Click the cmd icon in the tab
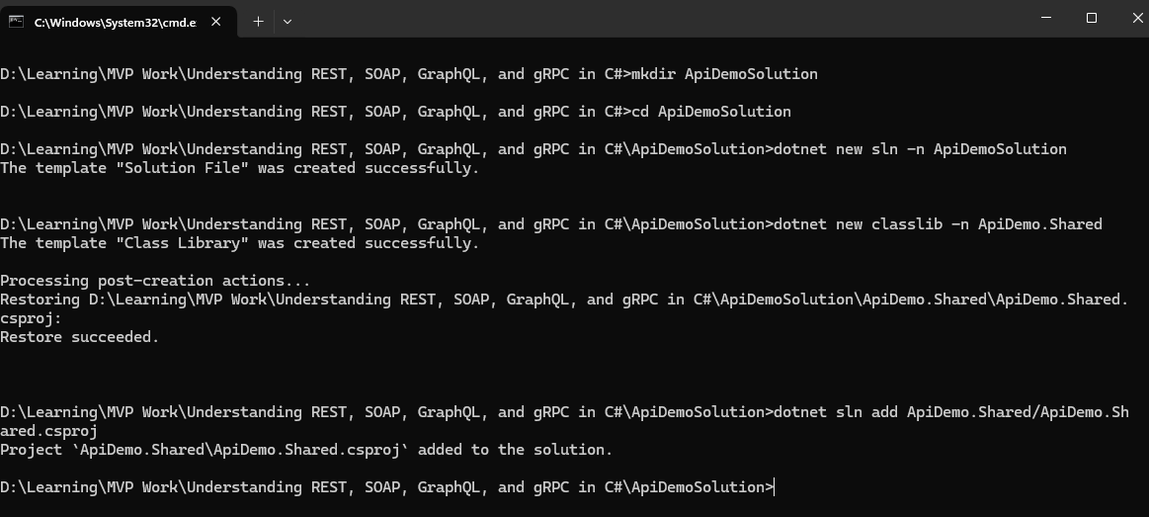The image size is (1149, 517). click(x=17, y=22)
